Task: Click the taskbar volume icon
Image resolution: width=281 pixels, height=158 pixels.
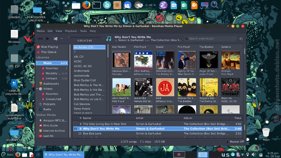Action: 254,154
